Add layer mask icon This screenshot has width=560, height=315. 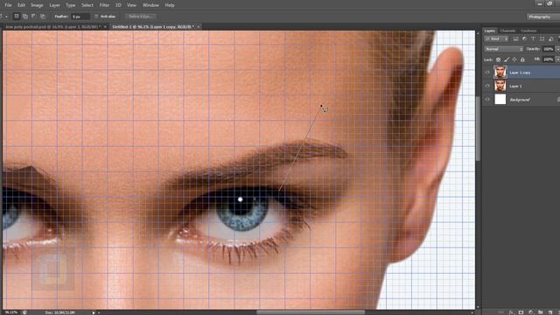[x=521, y=312]
